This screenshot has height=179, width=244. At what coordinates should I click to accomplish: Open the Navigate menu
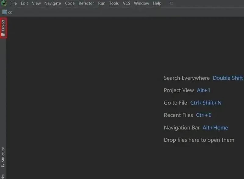click(x=52, y=3)
